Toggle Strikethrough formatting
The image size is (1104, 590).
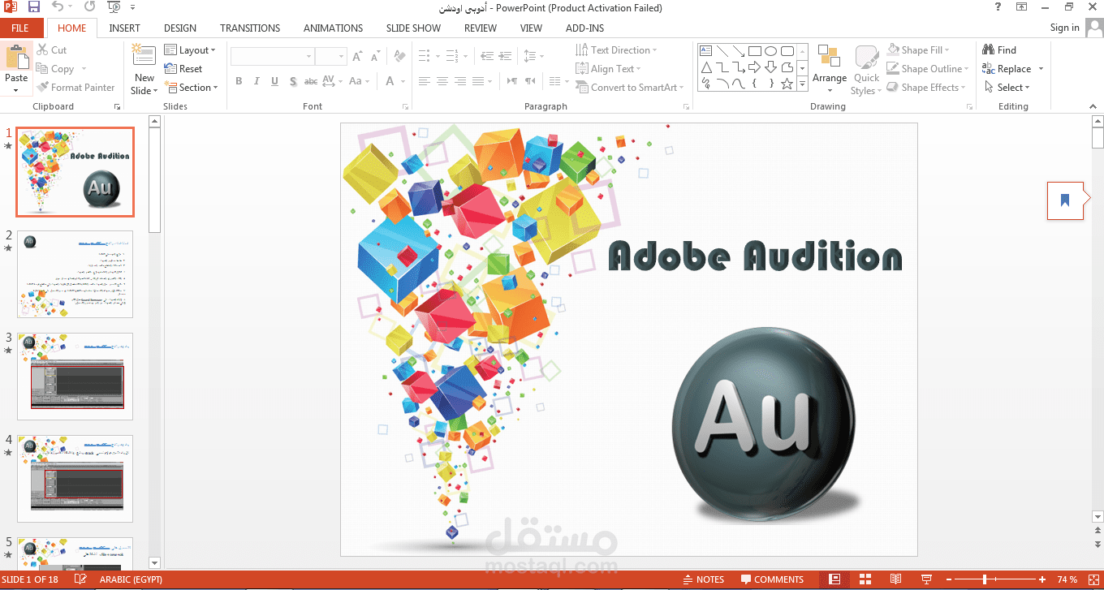click(x=311, y=81)
